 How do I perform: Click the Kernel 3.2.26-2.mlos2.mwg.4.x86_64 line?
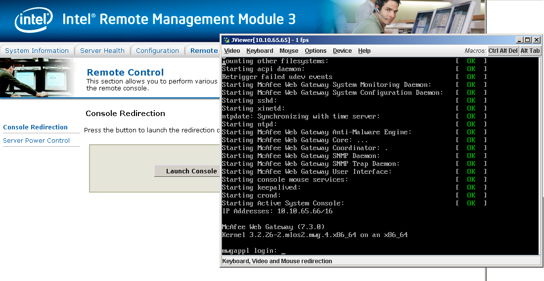(315, 235)
